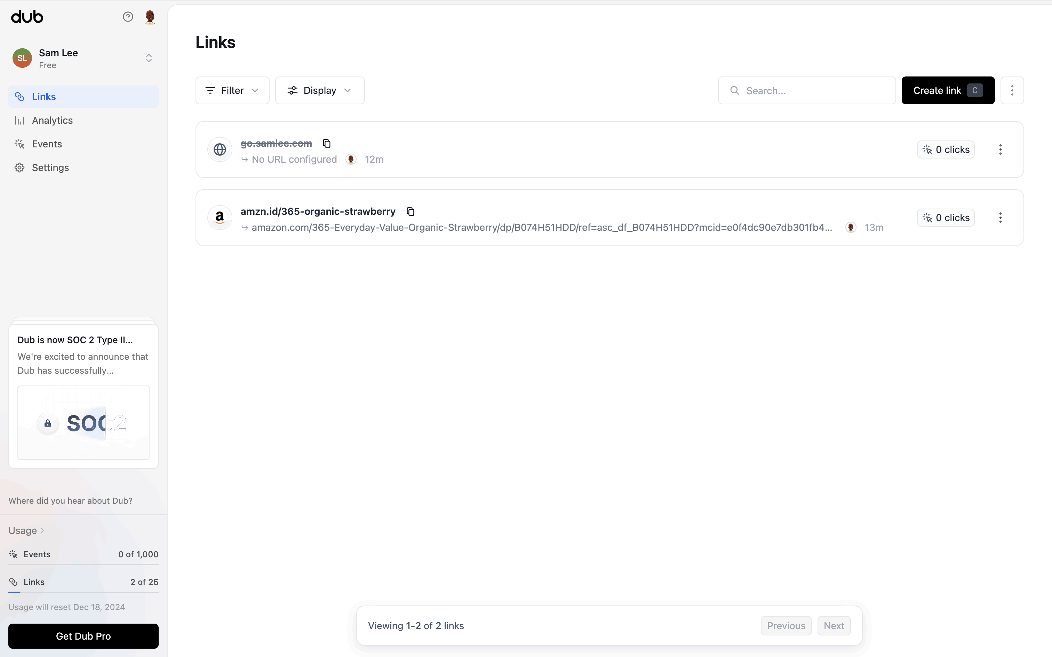Copy the go.samlee.com link
1052x657 pixels.
[327, 143]
